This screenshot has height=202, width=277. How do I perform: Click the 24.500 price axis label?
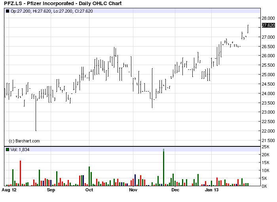(x=268, y=84)
